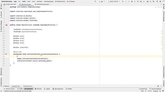Click the Attach Debugger to Process icon
The width and height of the screenshot is (165, 92).
[141, 2]
